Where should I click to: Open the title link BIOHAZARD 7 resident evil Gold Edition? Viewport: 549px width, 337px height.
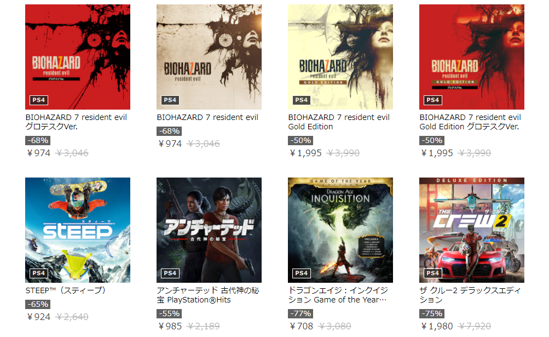[339, 122]
